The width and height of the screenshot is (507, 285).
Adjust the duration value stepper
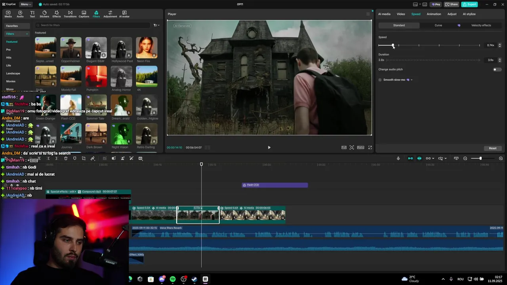point(499,60)
